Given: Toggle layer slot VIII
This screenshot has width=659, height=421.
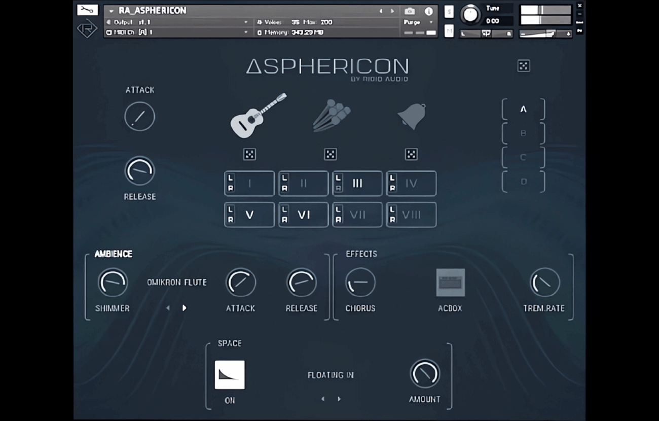Looking at the screenshot, I should coord(411,215).
